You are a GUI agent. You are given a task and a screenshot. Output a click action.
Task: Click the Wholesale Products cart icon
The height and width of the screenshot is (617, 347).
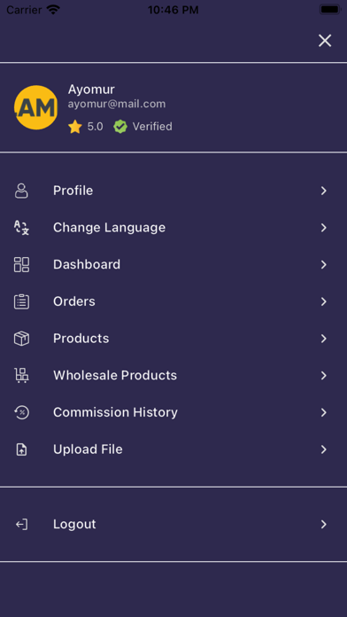pos(21,375)
